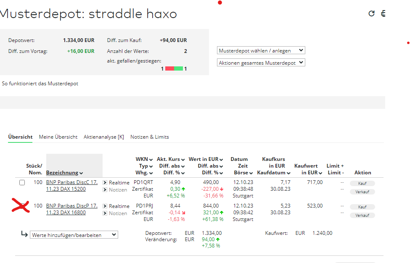The image size is (410, 263).
Task: Open 'Musterdepot wählen / anlegen' dropdown
Action: [261, 50]
